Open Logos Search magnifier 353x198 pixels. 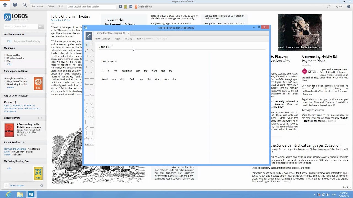(25, 5)
